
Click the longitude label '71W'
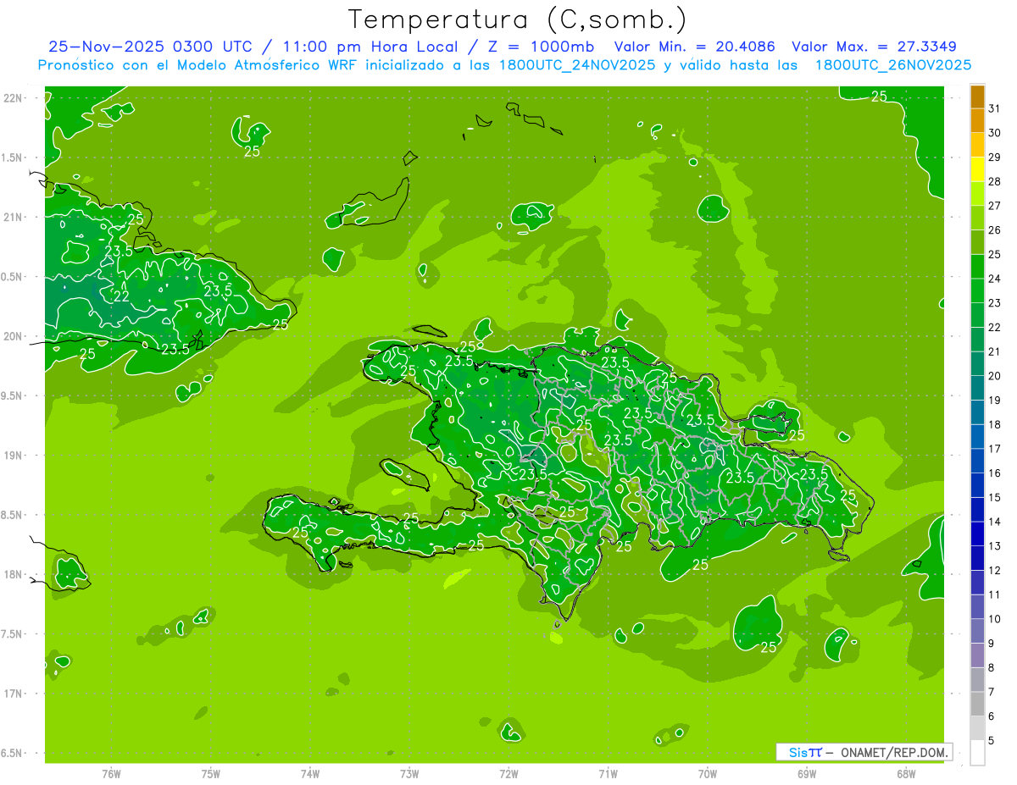click(608, 774)
